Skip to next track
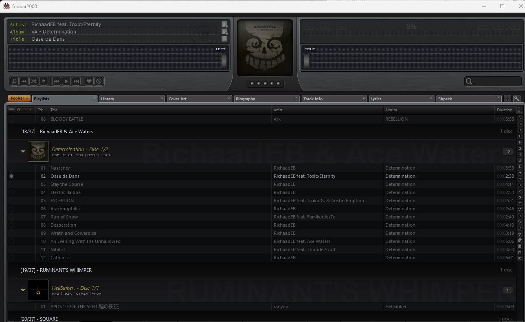Image resolution: width=525 pixels, height=322 pixels. click(x=76, y=81)
